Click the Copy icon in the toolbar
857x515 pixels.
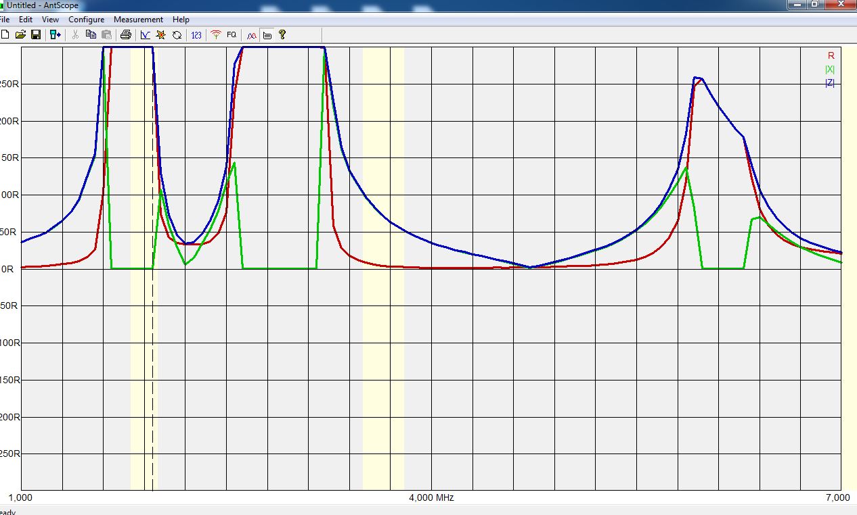point(91,34)
